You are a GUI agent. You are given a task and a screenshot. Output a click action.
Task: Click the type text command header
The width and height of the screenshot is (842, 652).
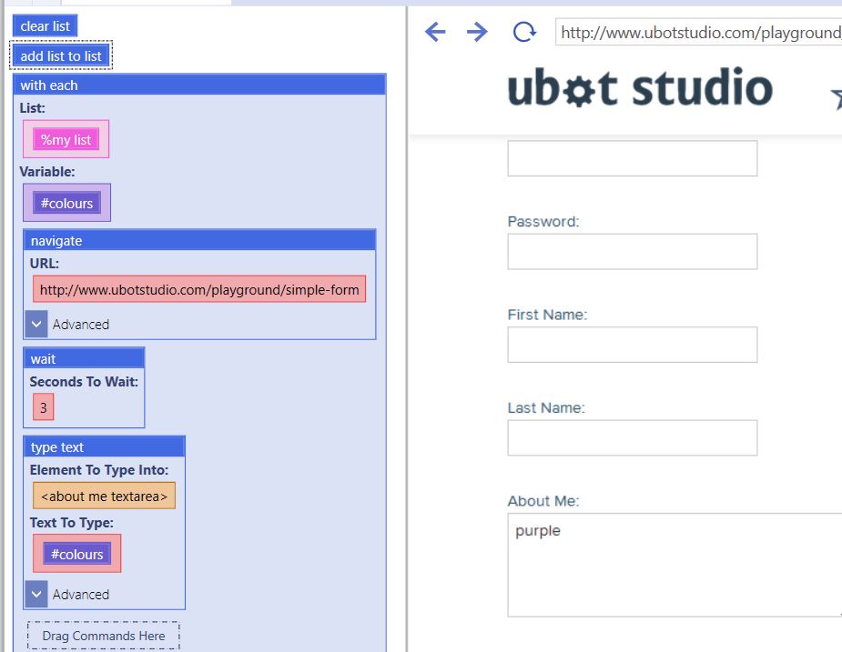pos(104,447)
